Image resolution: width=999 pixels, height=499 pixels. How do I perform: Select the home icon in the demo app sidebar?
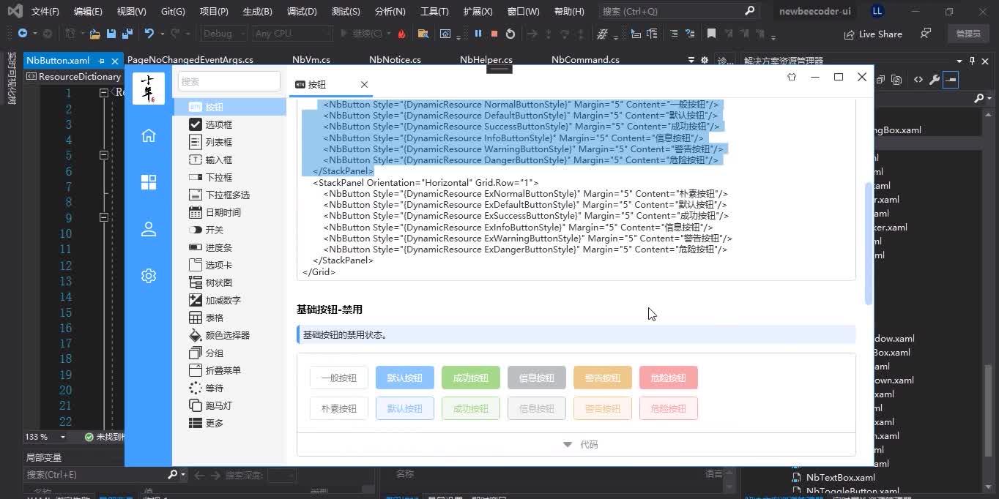coord(149,135)
